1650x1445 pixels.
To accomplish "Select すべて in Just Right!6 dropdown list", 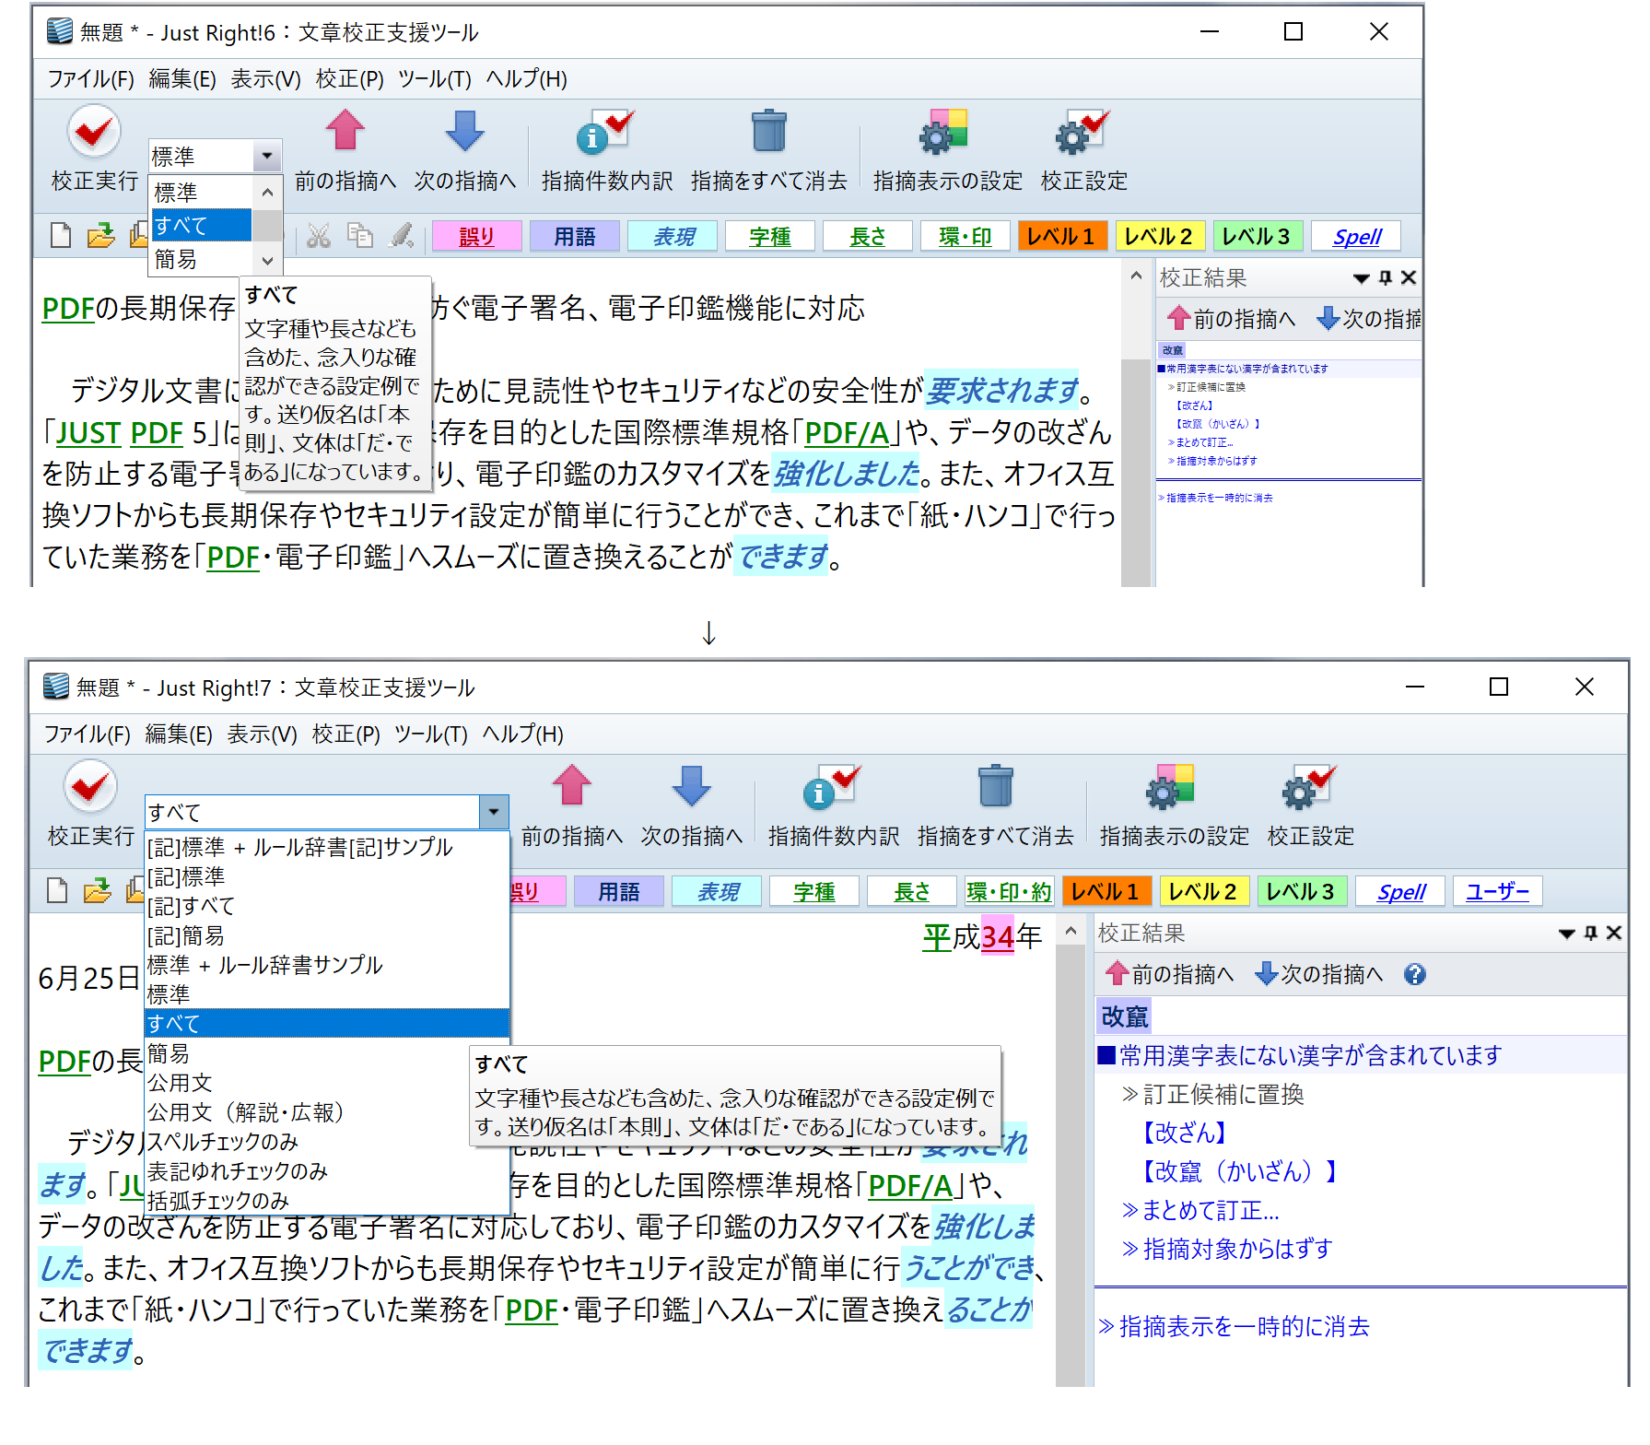I will click(201, 226).
